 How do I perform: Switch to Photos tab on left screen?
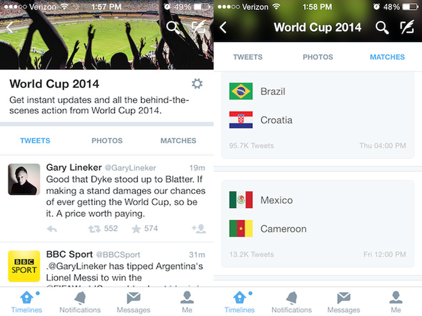click(107, 140)
